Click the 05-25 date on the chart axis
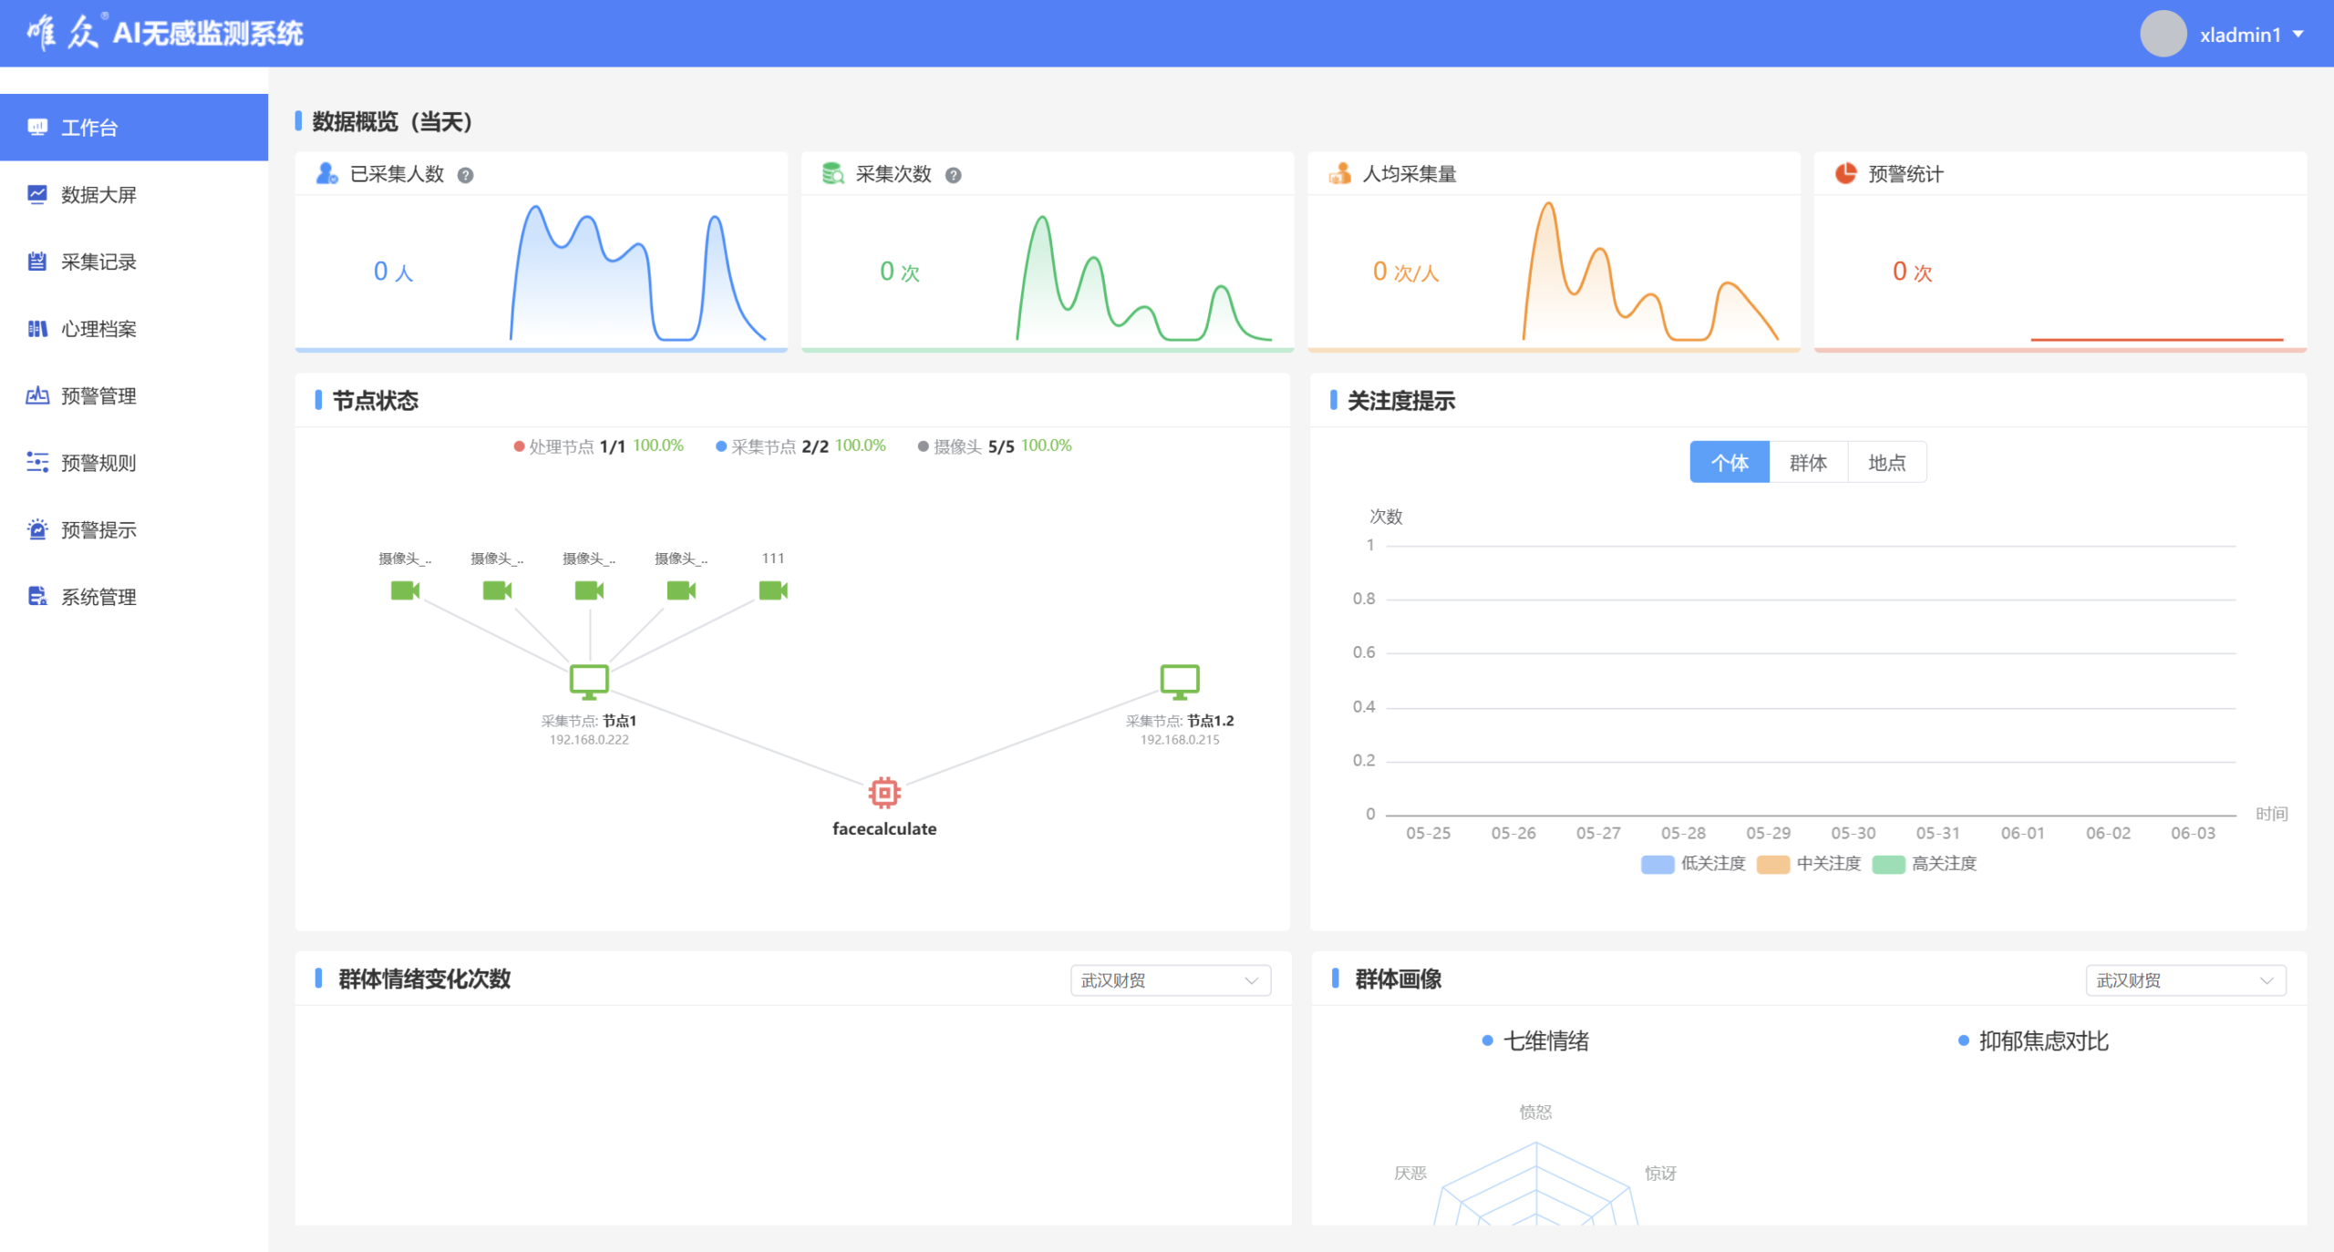The height and width of the screenshot is (1252, 2334). 1428,833
